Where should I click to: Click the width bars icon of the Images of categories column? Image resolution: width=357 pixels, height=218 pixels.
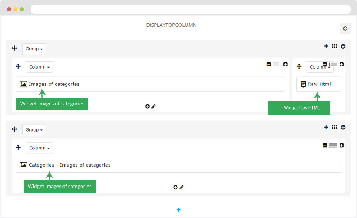(277, 65)
